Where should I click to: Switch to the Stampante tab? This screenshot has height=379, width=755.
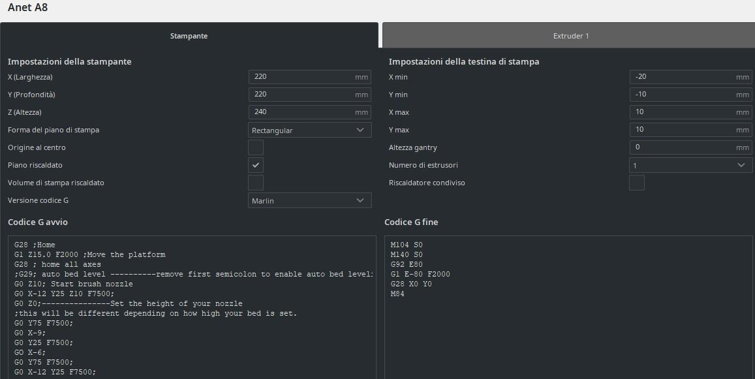pyautogui.click(x=189, y=36)
